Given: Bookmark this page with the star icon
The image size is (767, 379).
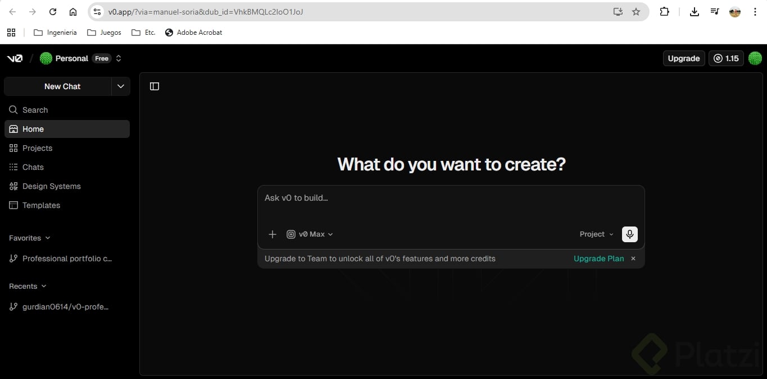Looking at the screenshot, I should [x=636, y=12].
